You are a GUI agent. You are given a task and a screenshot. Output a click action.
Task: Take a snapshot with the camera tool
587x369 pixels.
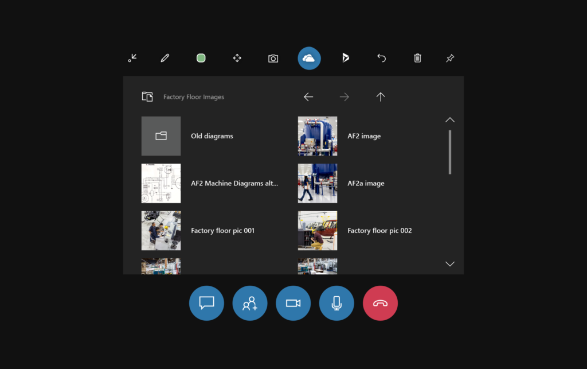(273, 58)
